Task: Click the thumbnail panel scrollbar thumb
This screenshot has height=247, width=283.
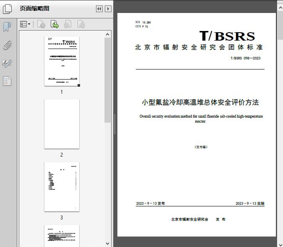Action: tap(108, 80)
